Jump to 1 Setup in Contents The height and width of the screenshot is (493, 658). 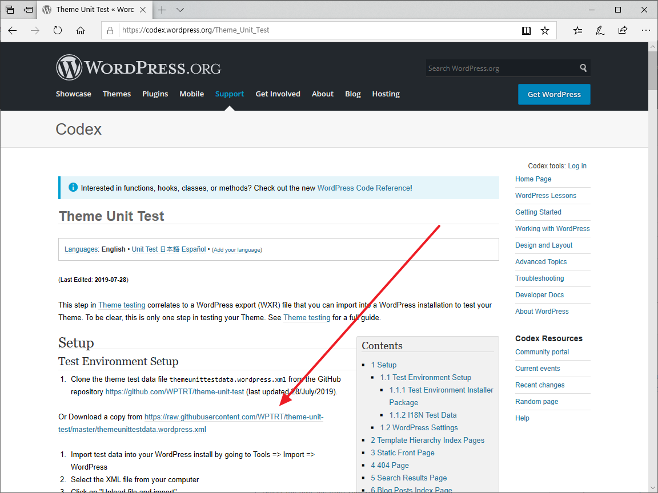[x=384, y=365]
